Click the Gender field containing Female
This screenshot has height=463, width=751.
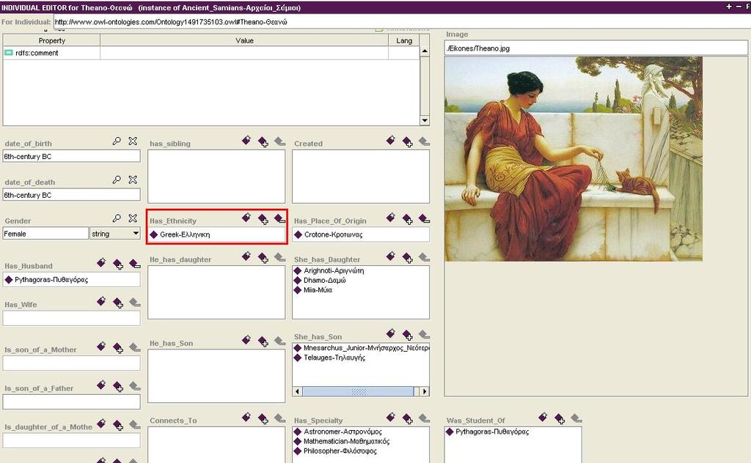coord(45,234)
